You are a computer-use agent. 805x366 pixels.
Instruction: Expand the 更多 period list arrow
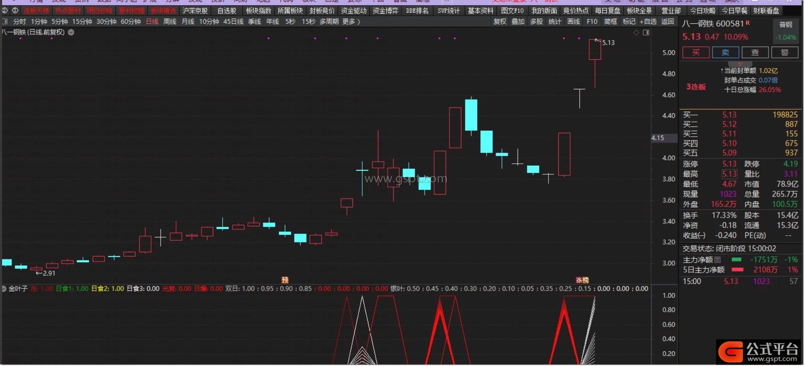(x=359, y=22)
